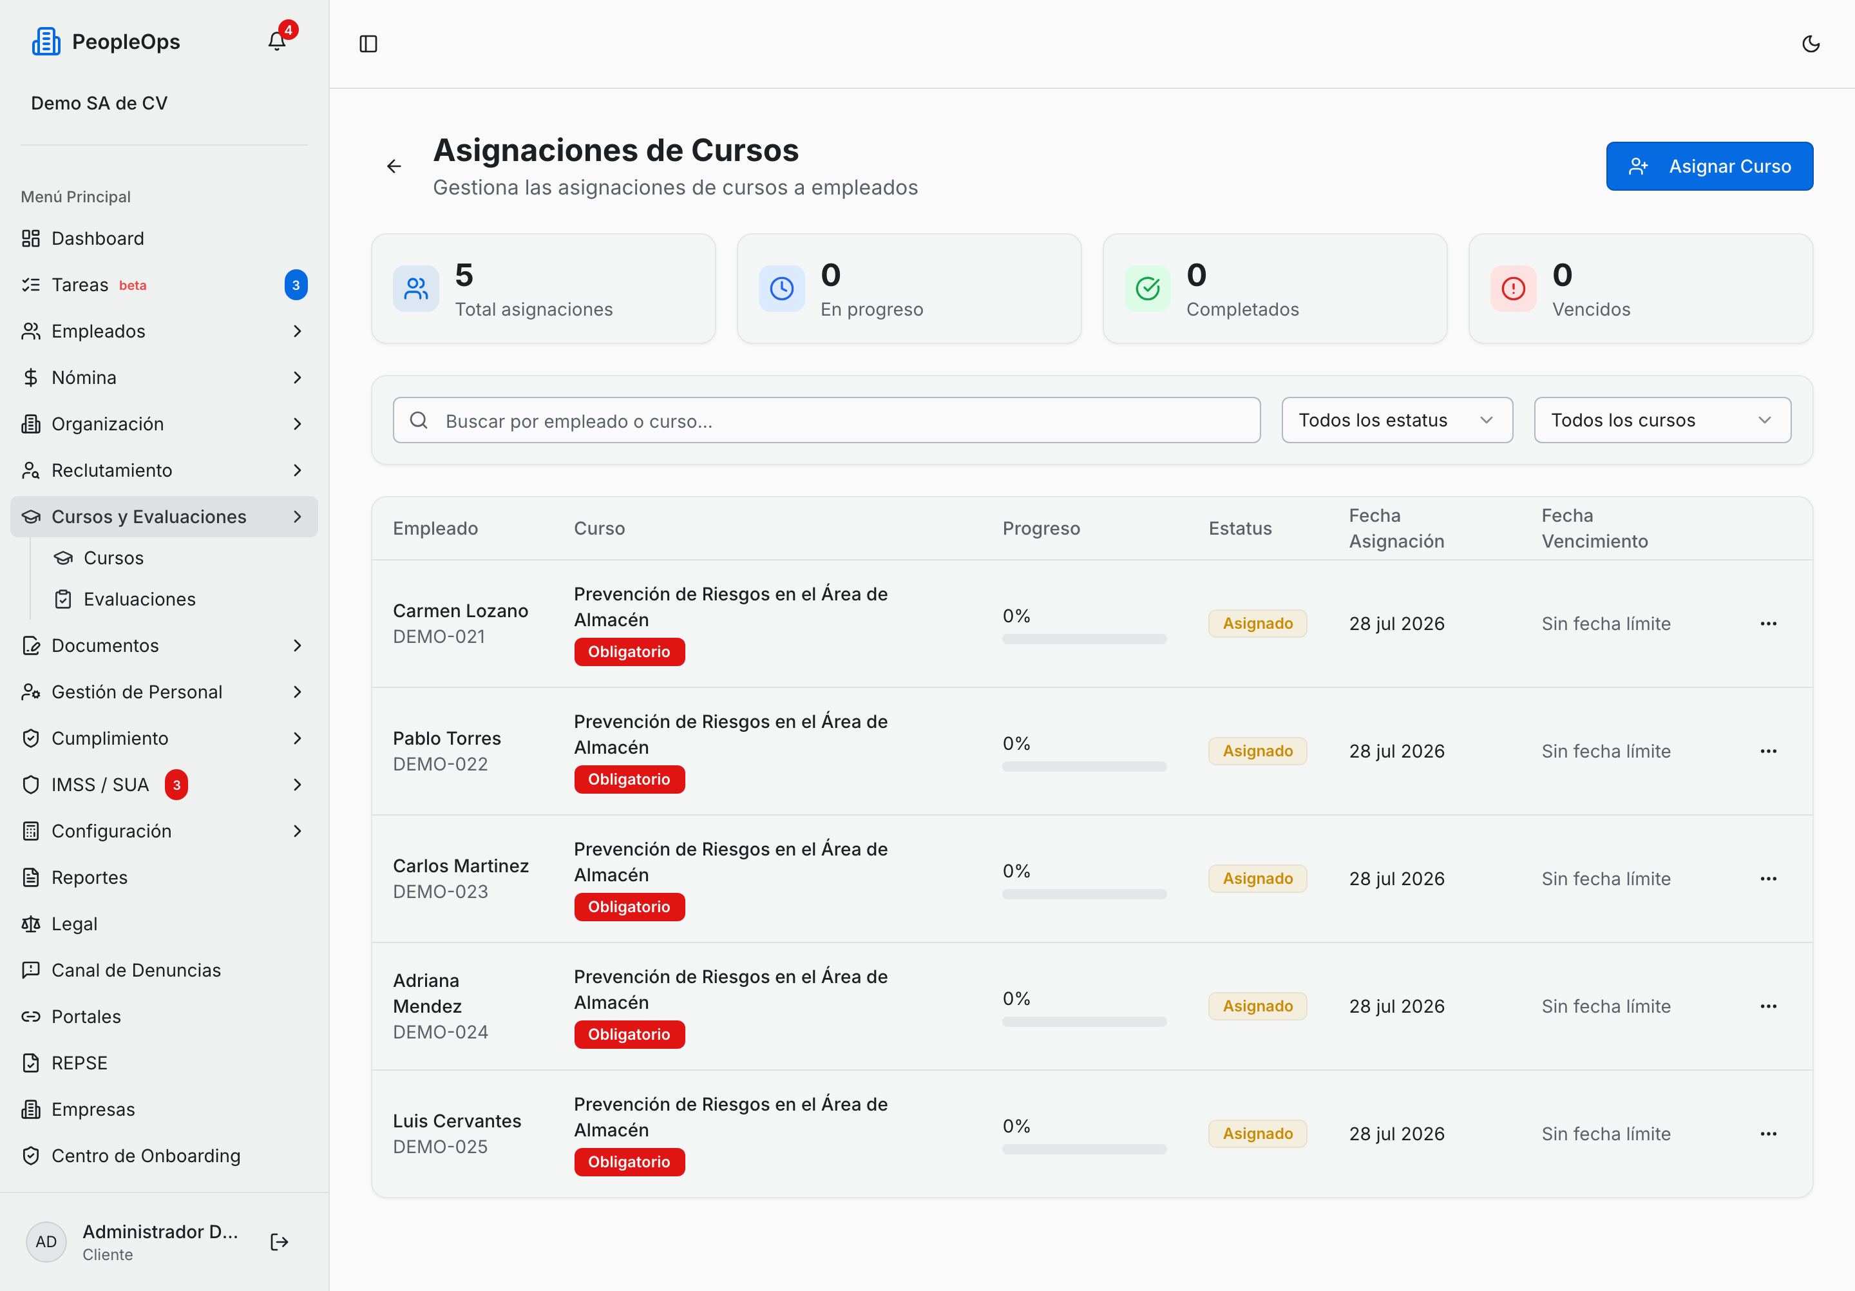Open actions menu for Adriana Mendez

[1769, 1007]
